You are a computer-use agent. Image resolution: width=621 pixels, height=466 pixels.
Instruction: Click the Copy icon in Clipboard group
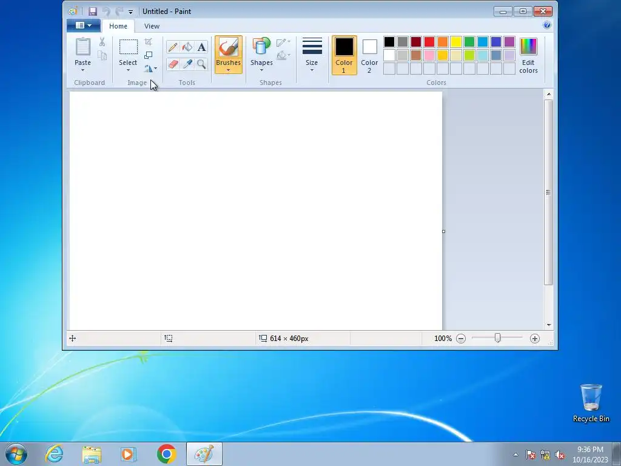tap(102, 55)
